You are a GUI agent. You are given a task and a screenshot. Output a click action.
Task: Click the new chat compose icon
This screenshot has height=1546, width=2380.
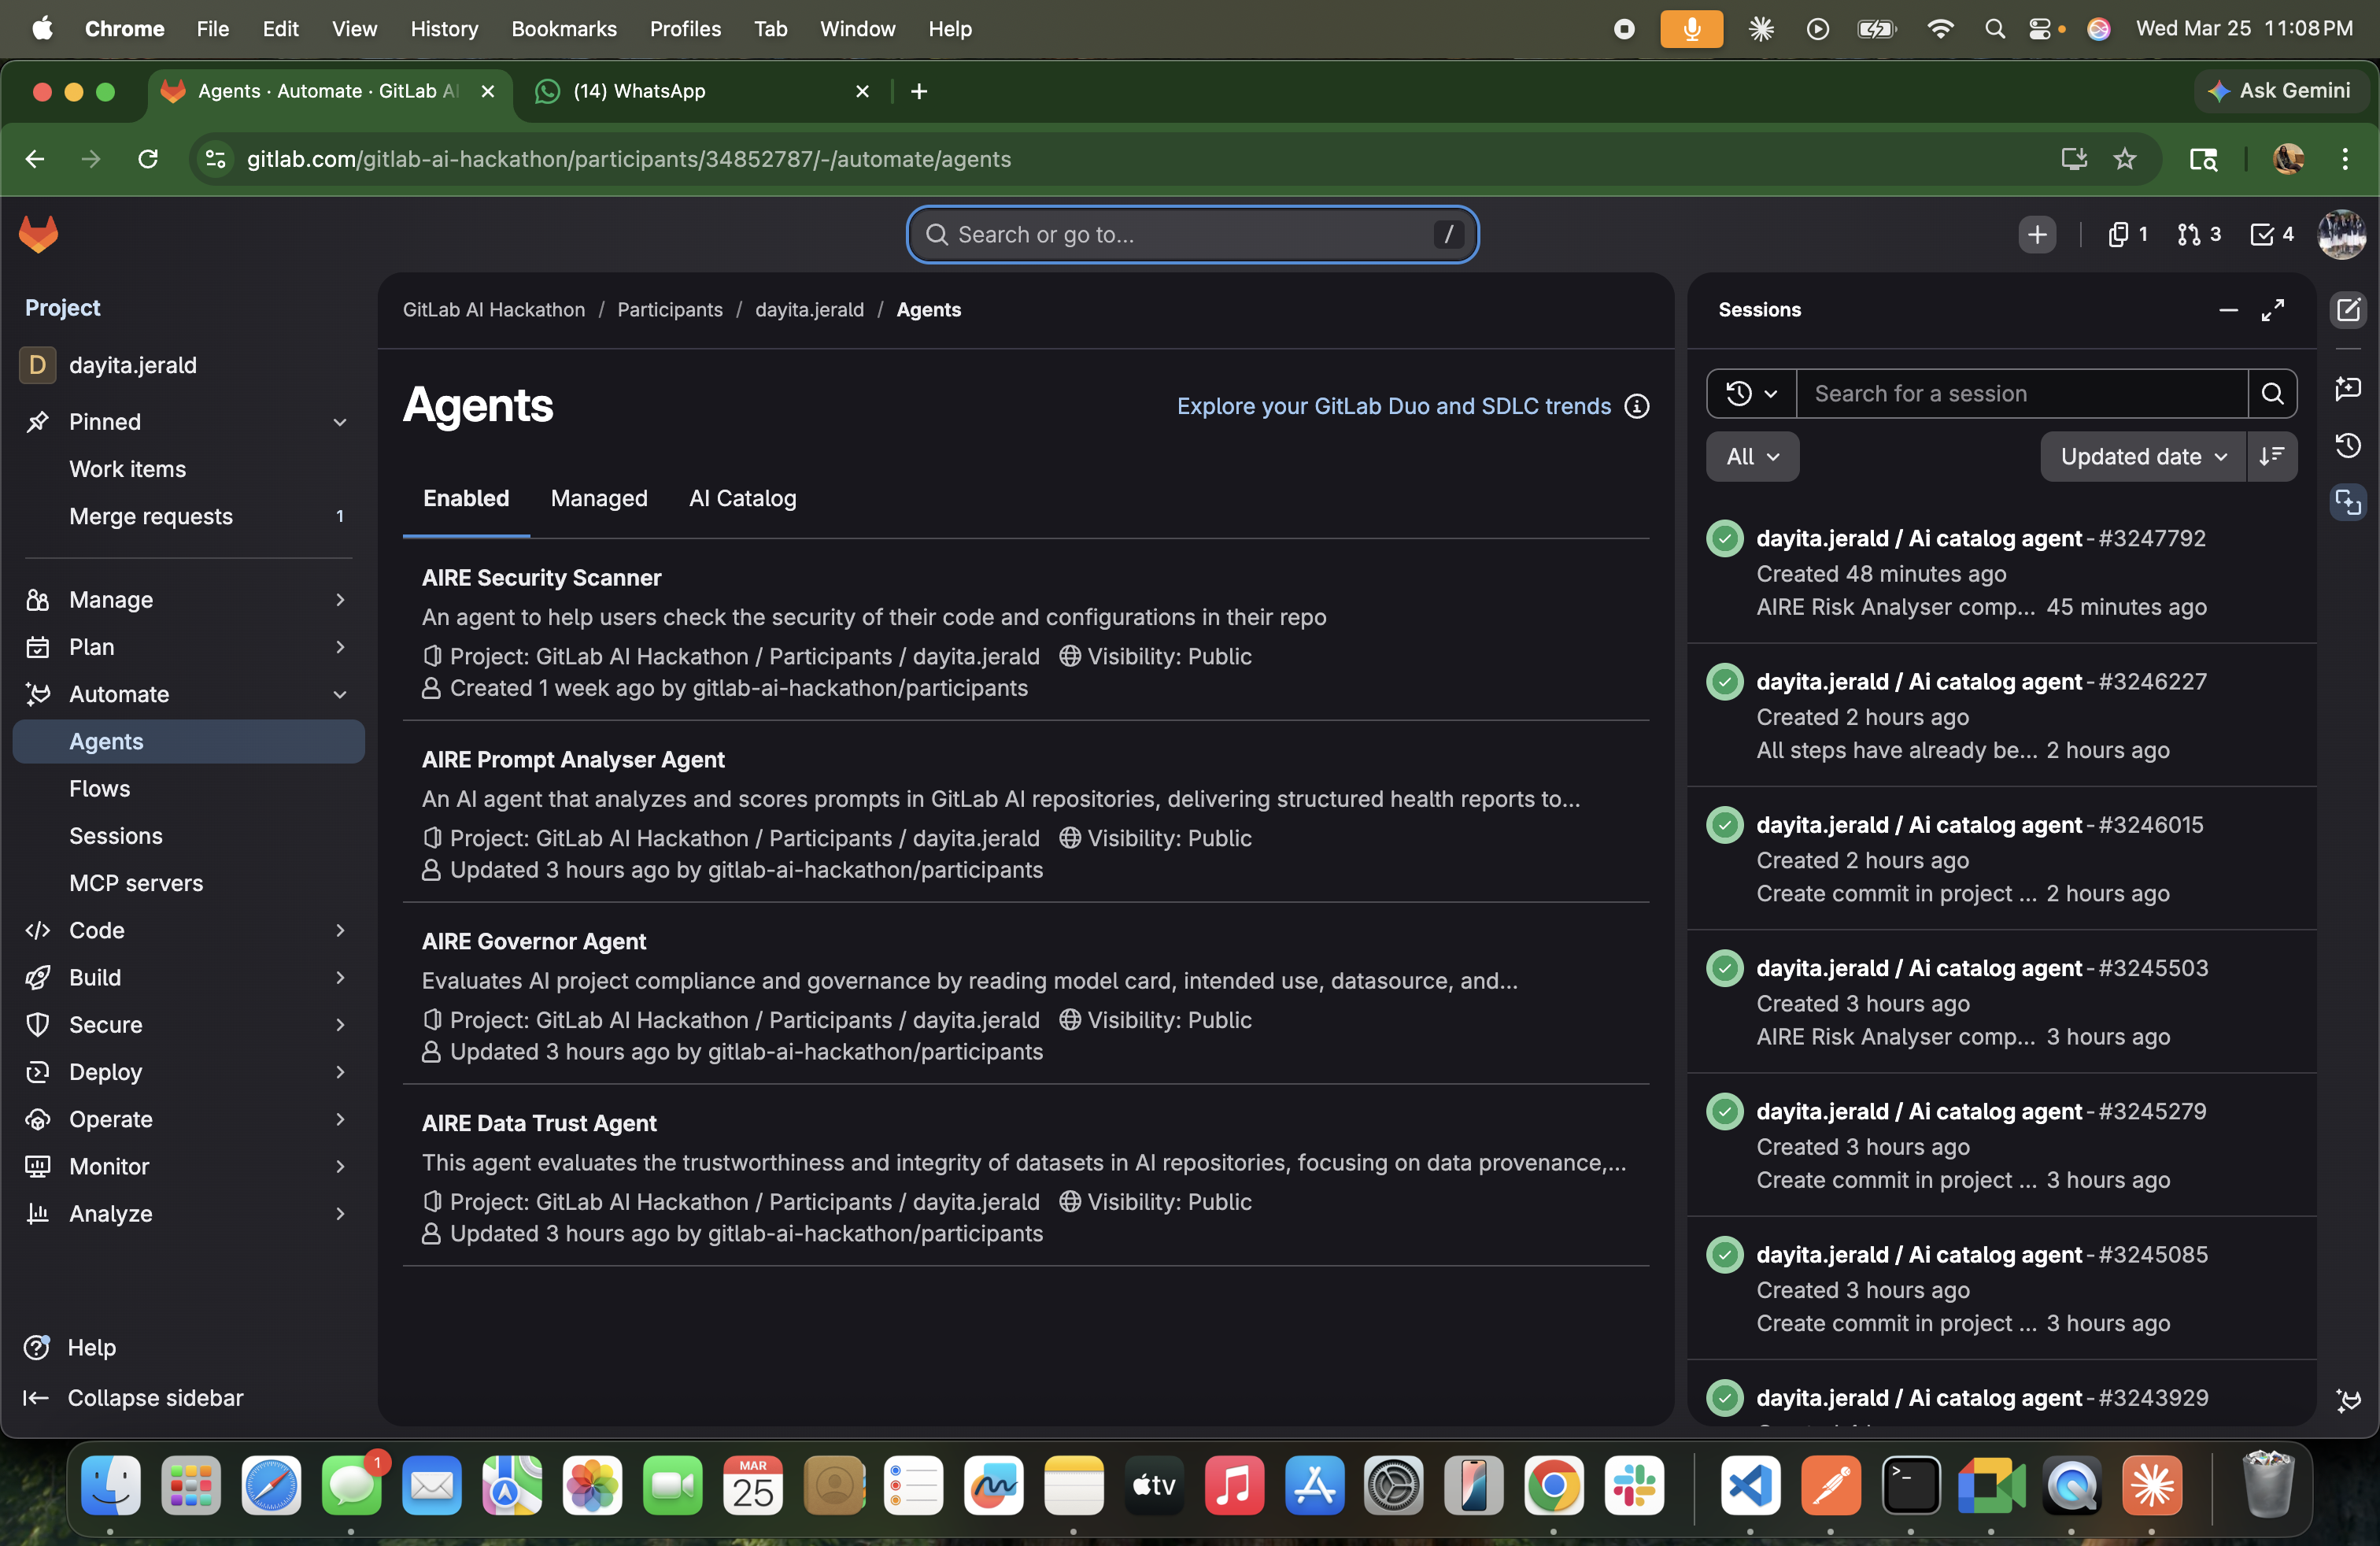tap(2347, 310)
